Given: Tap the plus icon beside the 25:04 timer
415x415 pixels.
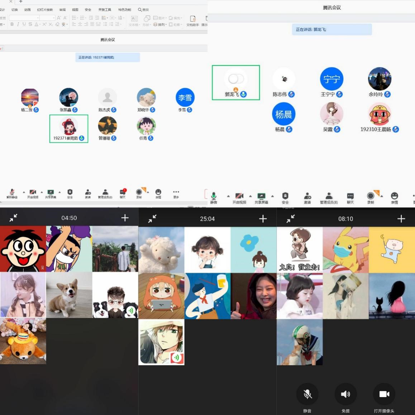Looking at the screenshot, I should click(x=263, y=219).
